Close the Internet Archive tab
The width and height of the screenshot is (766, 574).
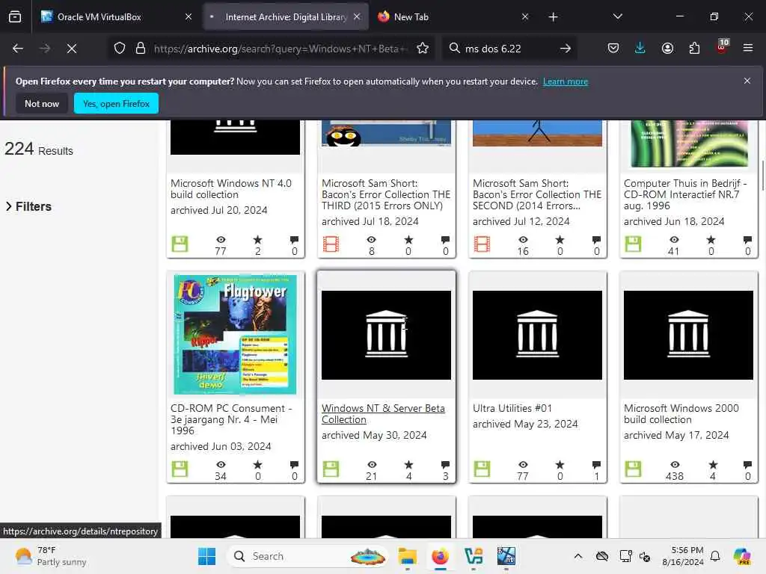click(357, 17)
